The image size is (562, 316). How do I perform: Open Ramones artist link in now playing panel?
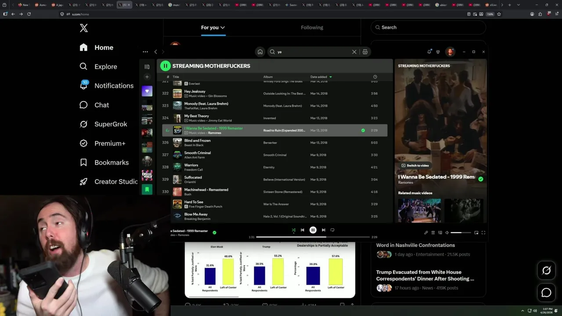point(405,183)
